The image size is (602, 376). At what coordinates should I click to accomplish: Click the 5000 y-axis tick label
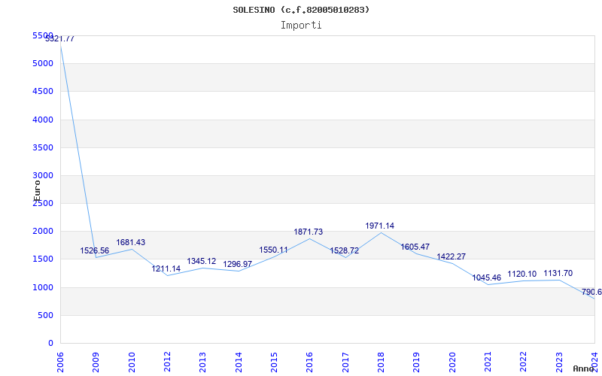coord(43,63)
